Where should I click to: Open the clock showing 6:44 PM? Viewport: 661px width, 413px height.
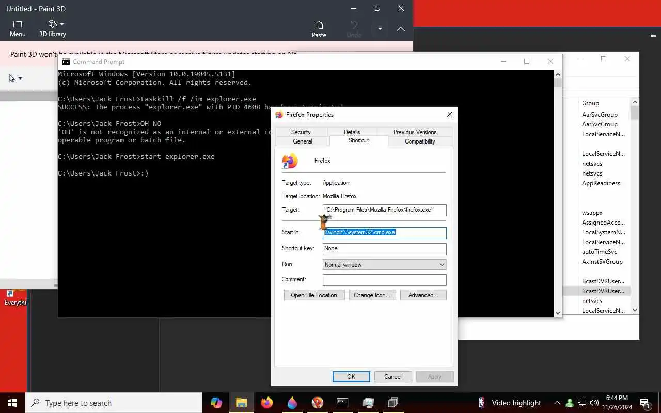click(x=617, y=403)
